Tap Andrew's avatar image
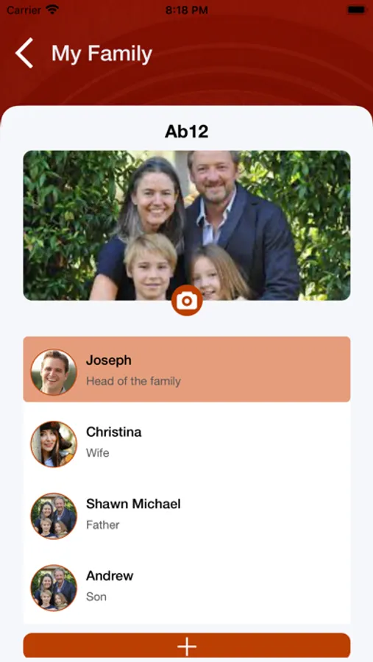Viewport: 373px width, 662px height. click(x=54, y=588)
